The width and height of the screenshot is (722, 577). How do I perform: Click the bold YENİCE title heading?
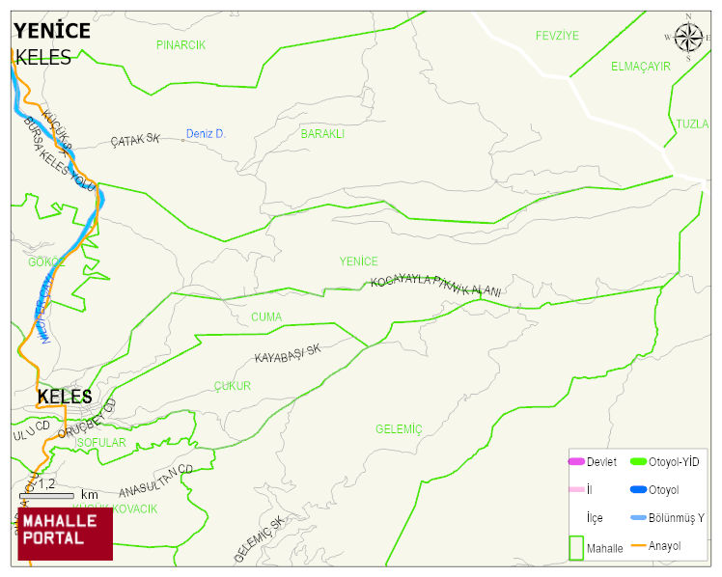coord(52,31)
